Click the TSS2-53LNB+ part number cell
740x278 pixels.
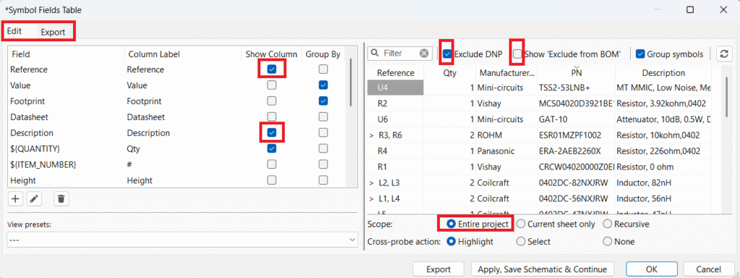576,87
